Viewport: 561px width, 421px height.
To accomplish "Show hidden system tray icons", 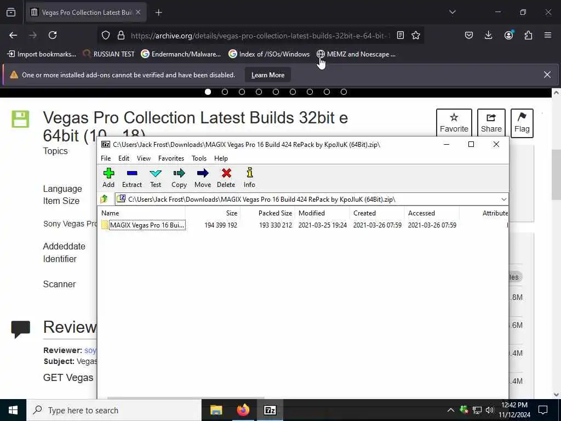I will pos(451,410).
